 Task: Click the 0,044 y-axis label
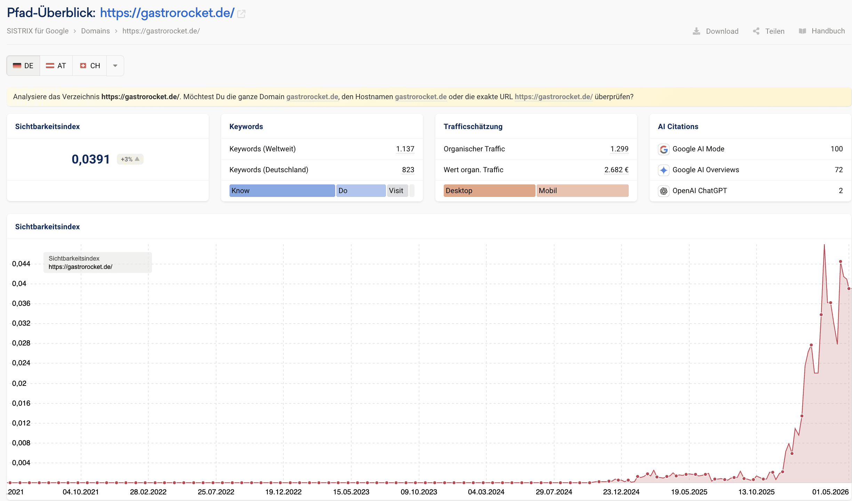point(21,264)
